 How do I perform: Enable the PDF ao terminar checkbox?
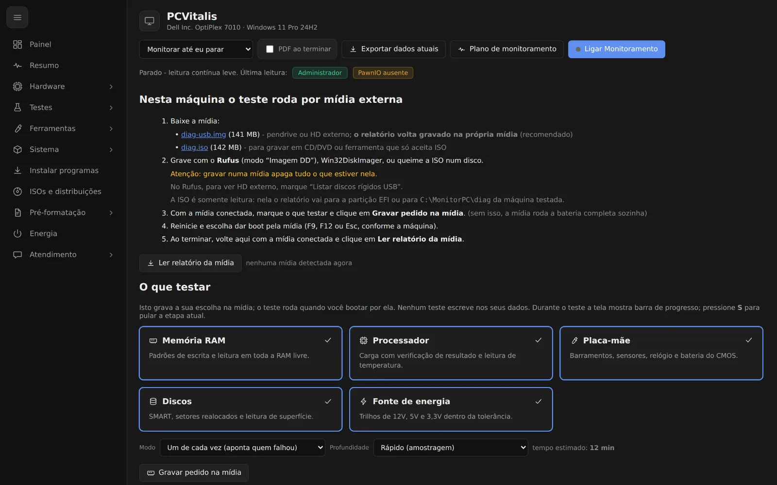tap(270, 49)
